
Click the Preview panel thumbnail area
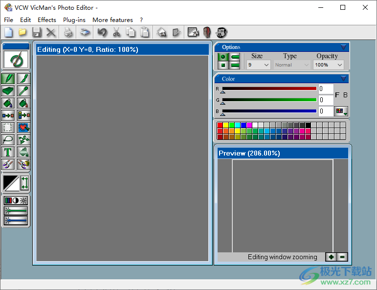[x=283, y=205]
